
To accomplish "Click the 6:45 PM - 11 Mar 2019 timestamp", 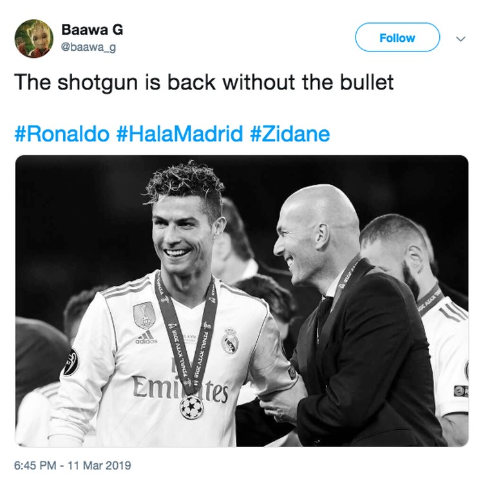I will click(73, 465).
